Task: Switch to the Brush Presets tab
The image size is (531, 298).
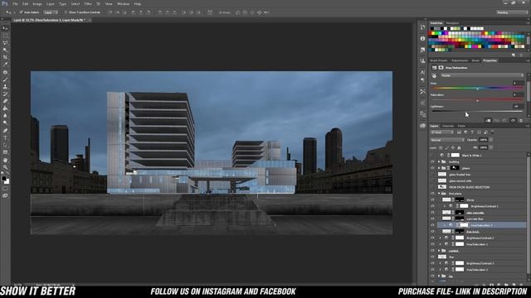Action: click(x=439, y=60)
